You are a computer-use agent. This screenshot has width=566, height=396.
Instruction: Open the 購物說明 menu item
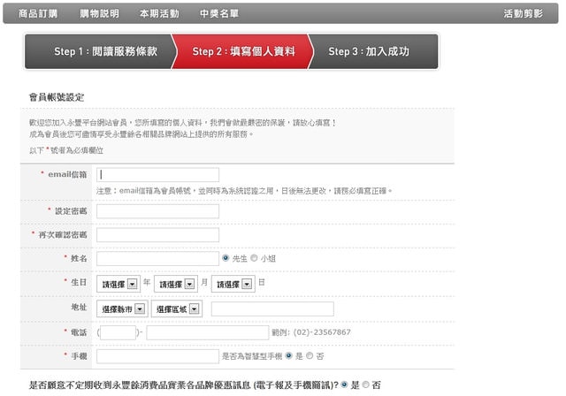(x=99, y=14)
